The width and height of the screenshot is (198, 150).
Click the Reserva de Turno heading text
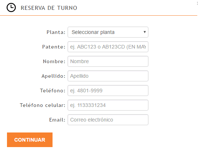pos(49,8)
